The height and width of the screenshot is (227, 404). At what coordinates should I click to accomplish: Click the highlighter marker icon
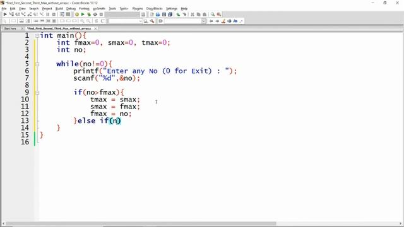[223, 21]
